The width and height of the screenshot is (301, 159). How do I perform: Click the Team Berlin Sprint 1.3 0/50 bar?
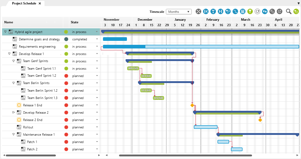point(159,98)
